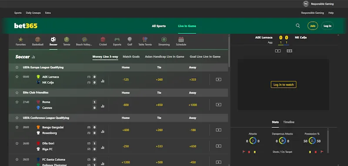Open the search magnifier icon

point(298,26)
